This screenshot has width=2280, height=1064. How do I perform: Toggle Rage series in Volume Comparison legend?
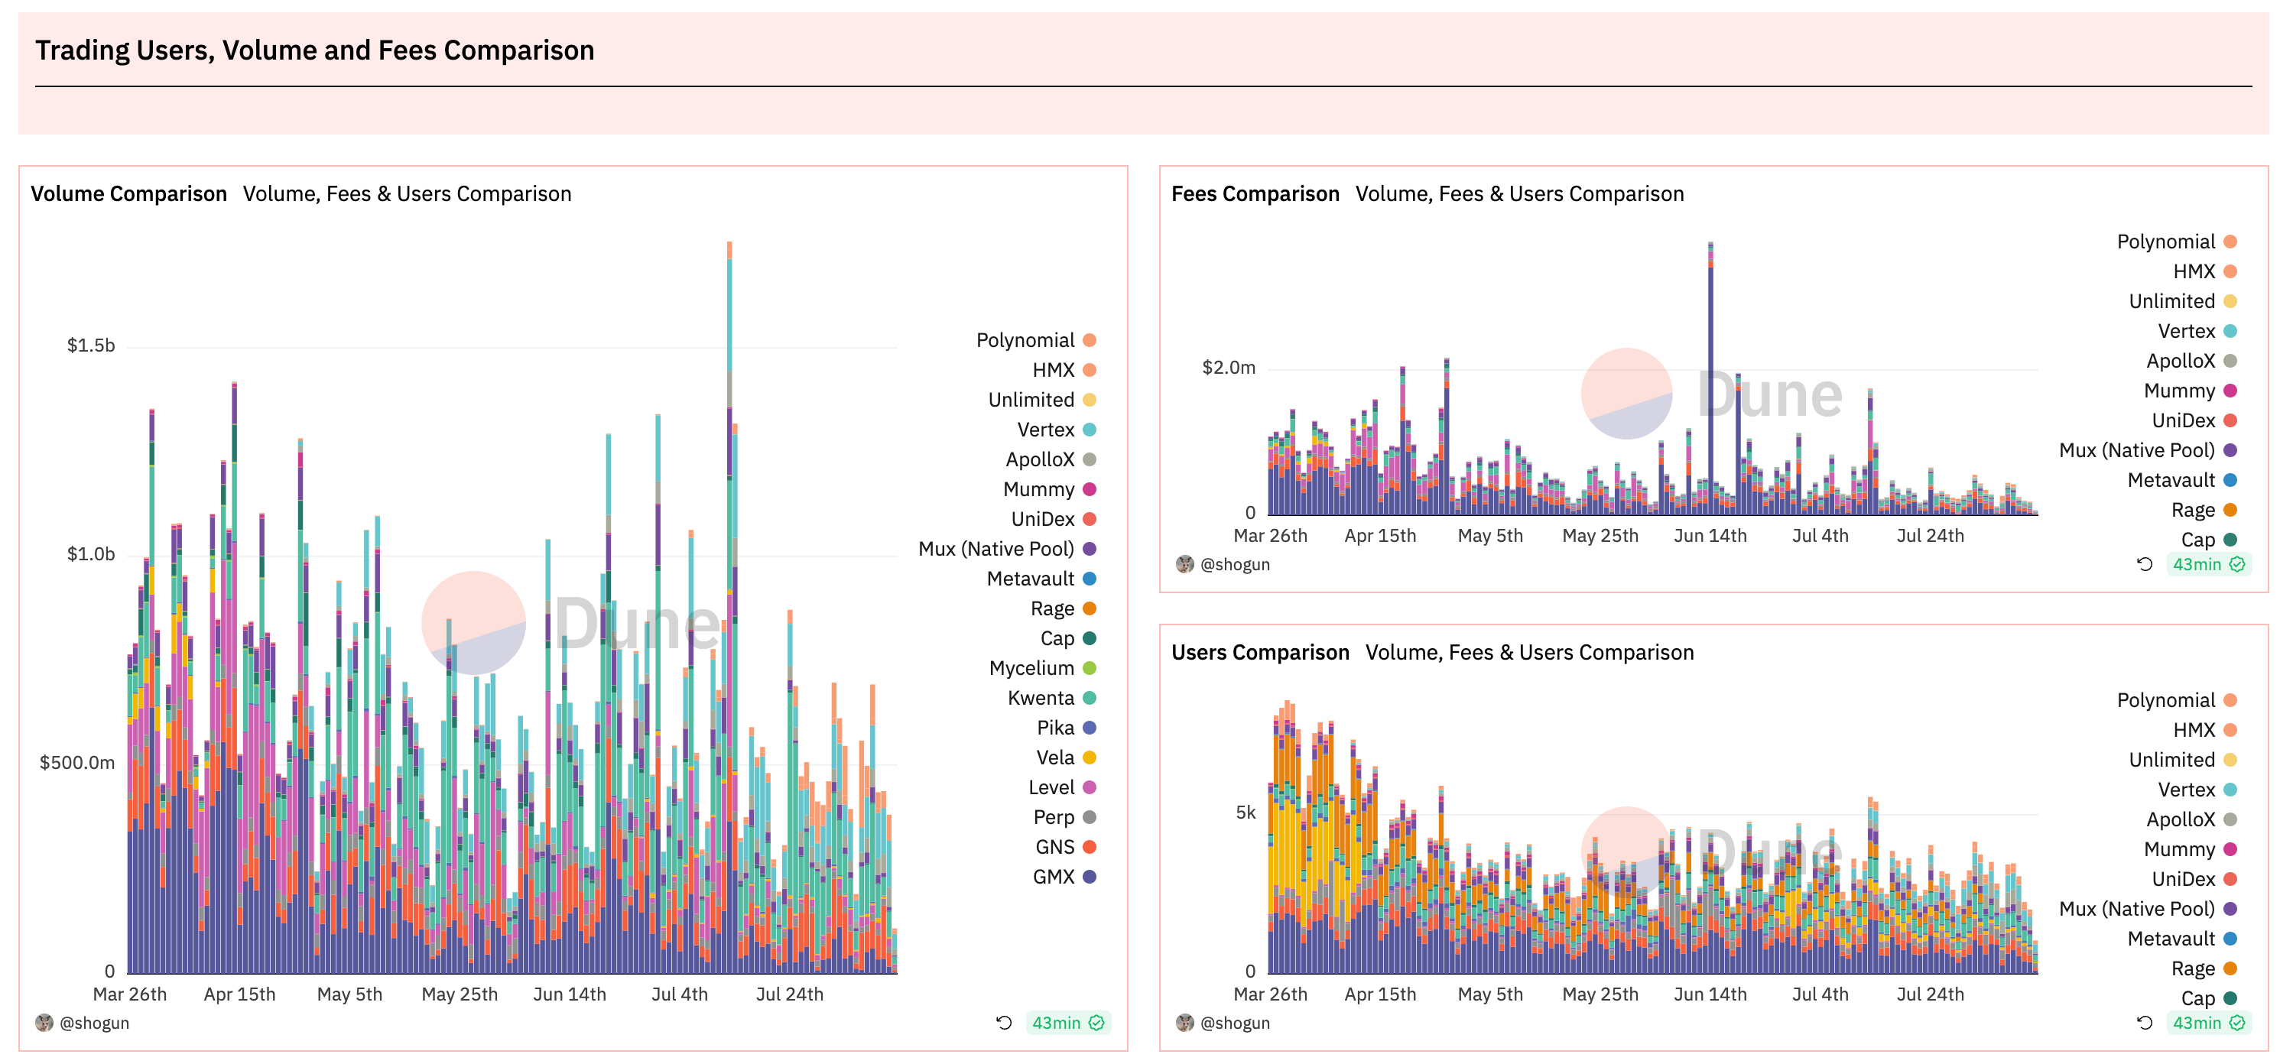pos(1064,608)
